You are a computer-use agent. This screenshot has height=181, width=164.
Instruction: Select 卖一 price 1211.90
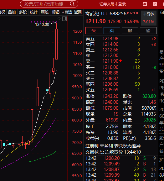pyautogui.click(x=110, y=61)
